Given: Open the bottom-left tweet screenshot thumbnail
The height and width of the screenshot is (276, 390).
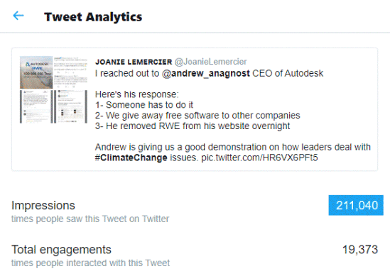Looking at the screenshot, I should click(x=36, y=106).
